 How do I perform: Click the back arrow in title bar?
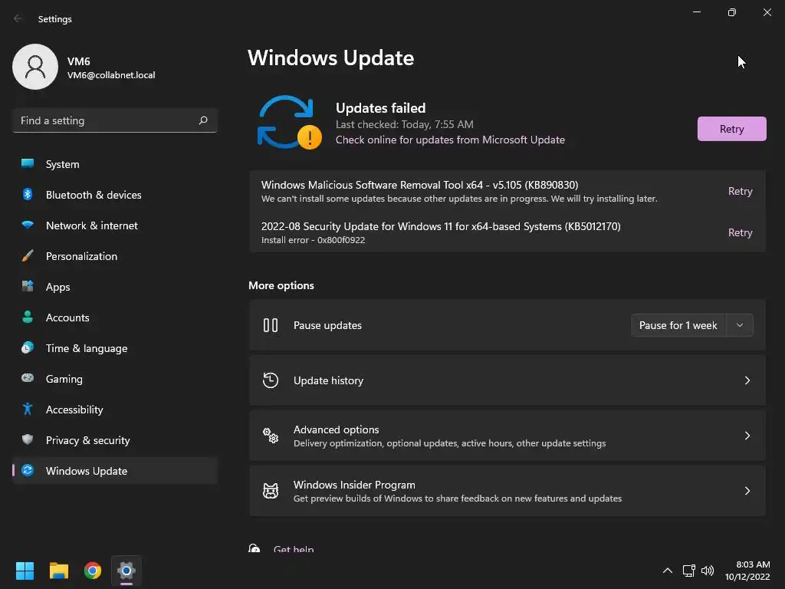pyautogui.click(x=18, y=18)
